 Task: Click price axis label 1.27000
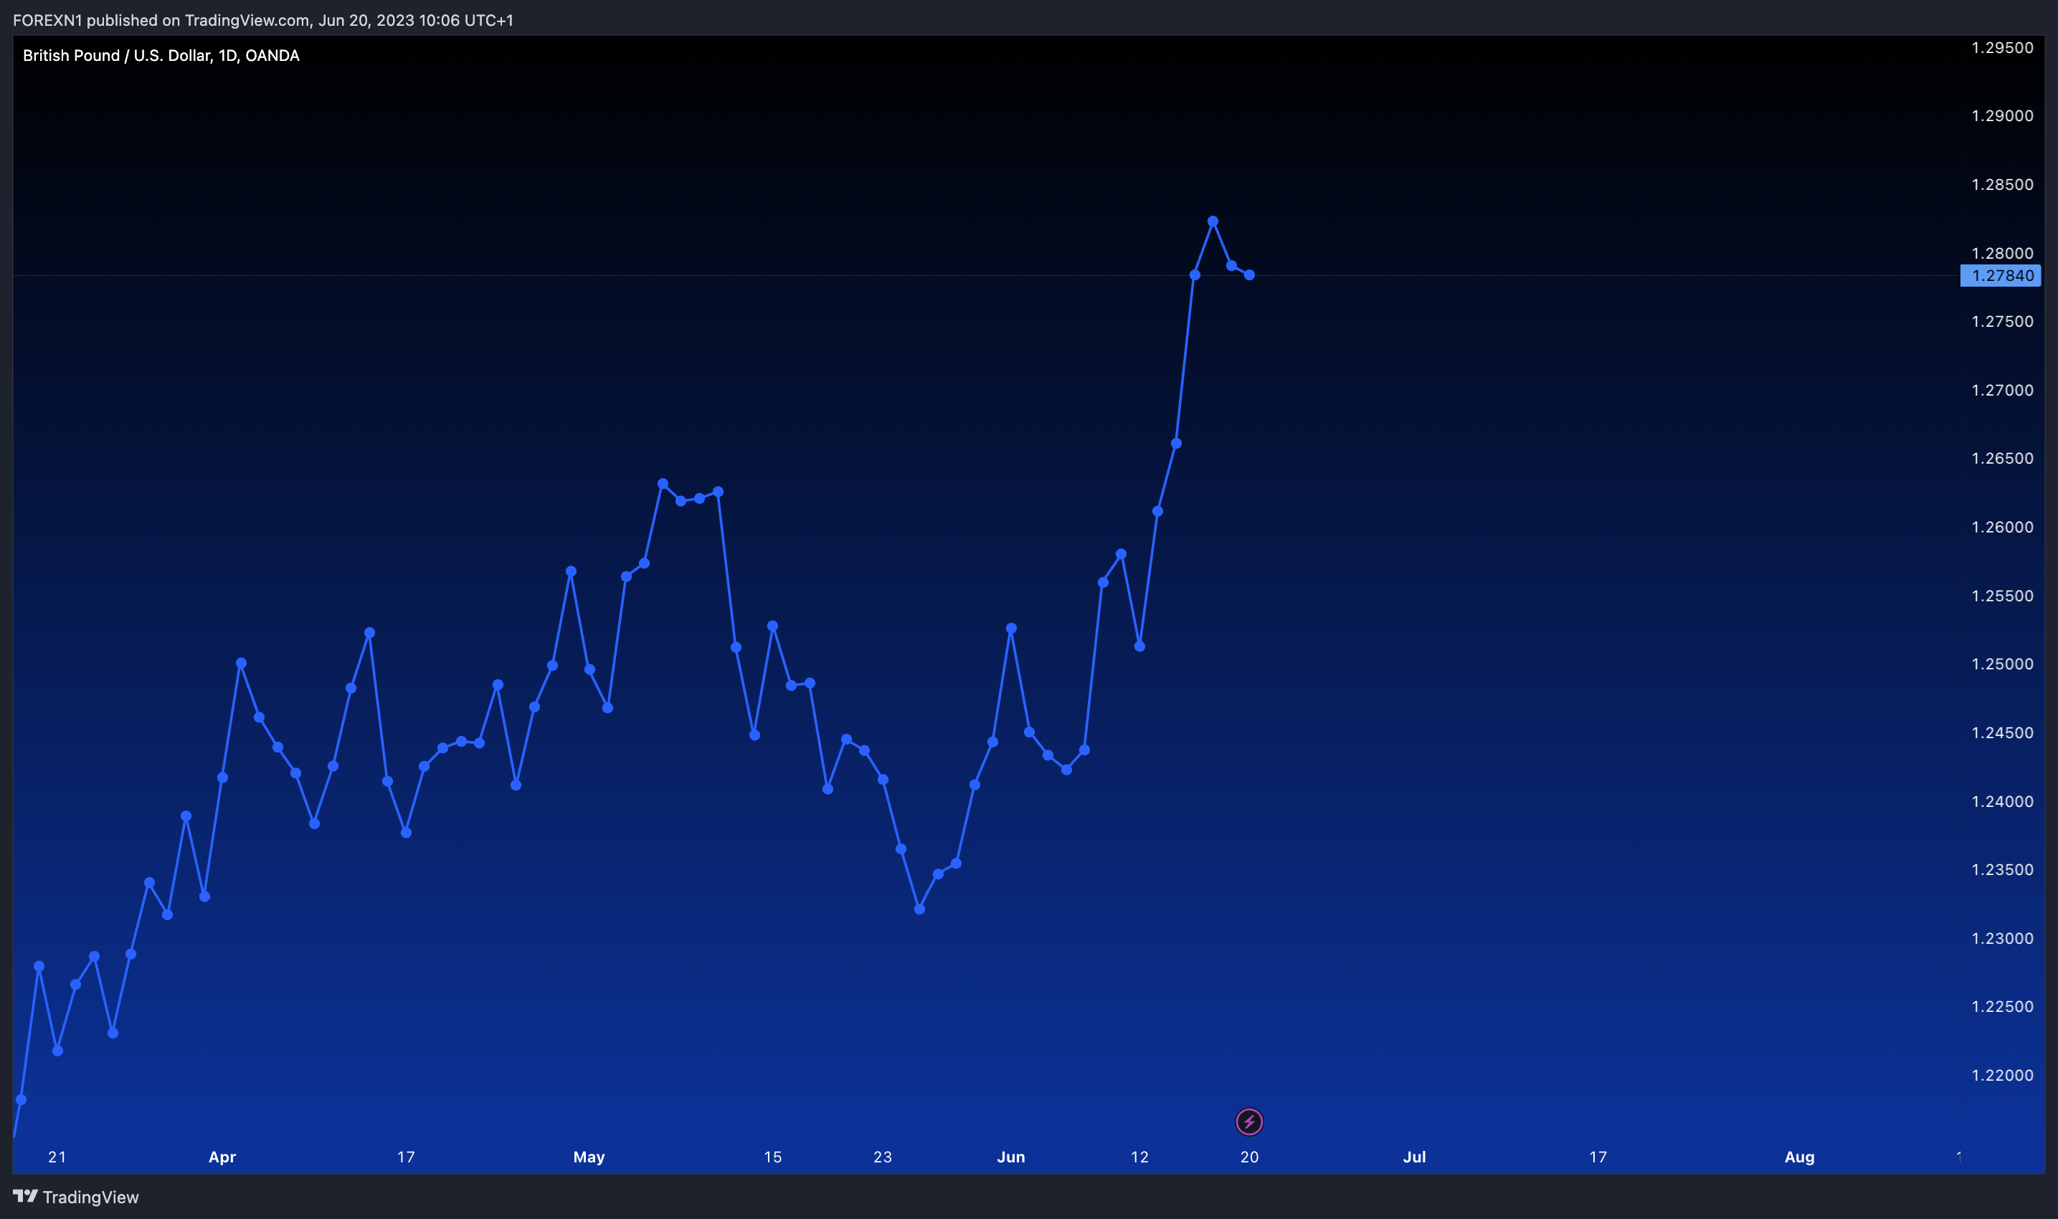pyautogui.click(x=2002, y=390)
